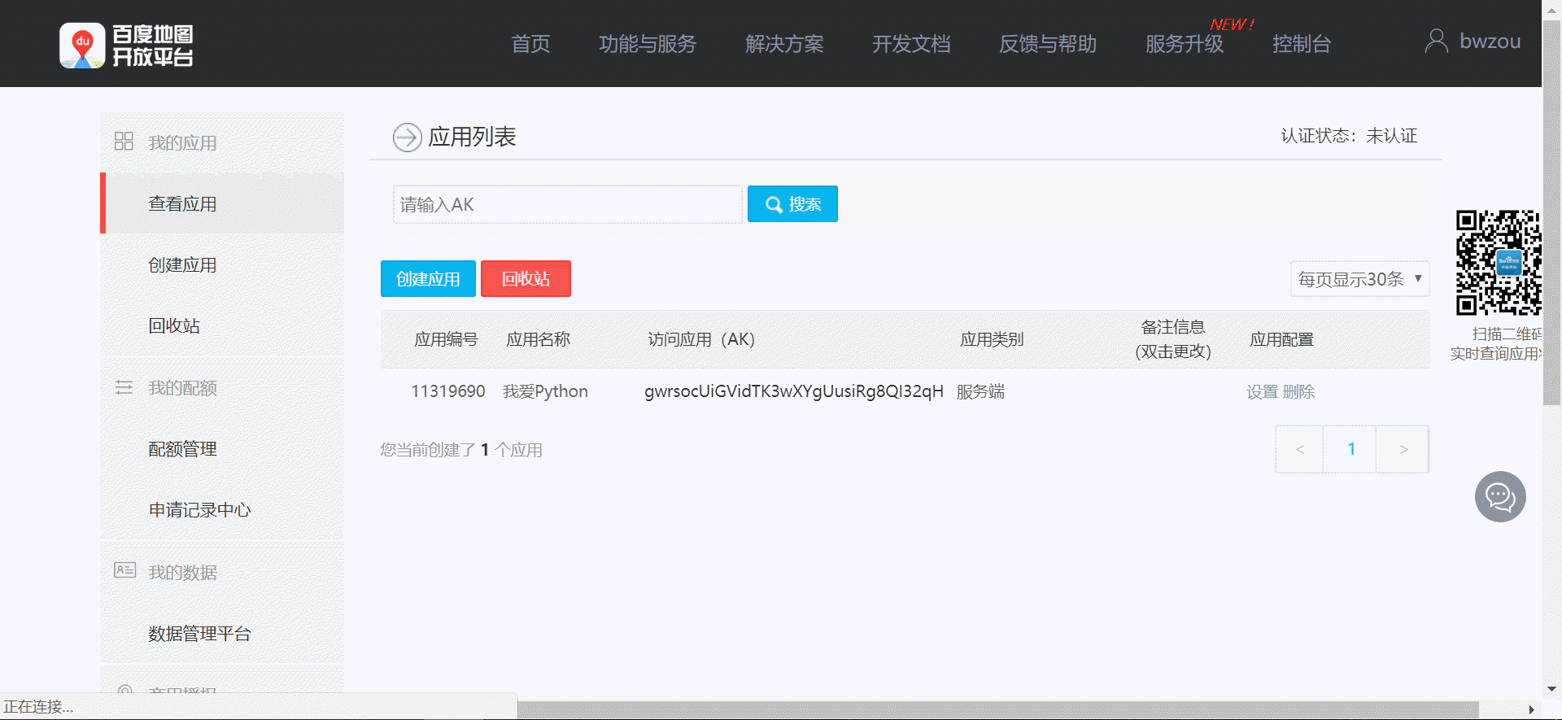Open 开发文档 in top navigation
Viewport: 1562px width, 720px height.
911,44
